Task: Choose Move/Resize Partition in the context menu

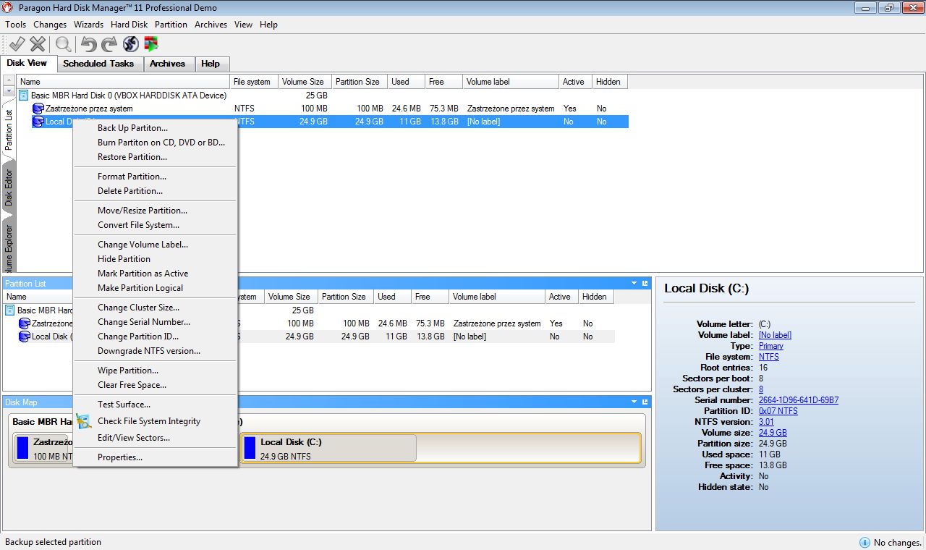Action: click(143, 211)
